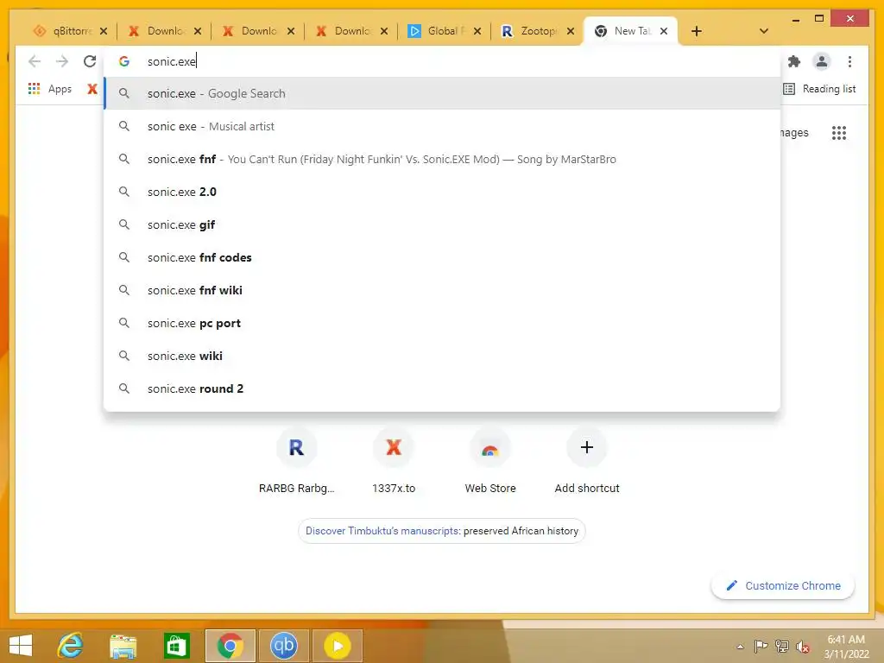
Task: Click the Google G icon in address bar
Action: click(124, 61)
